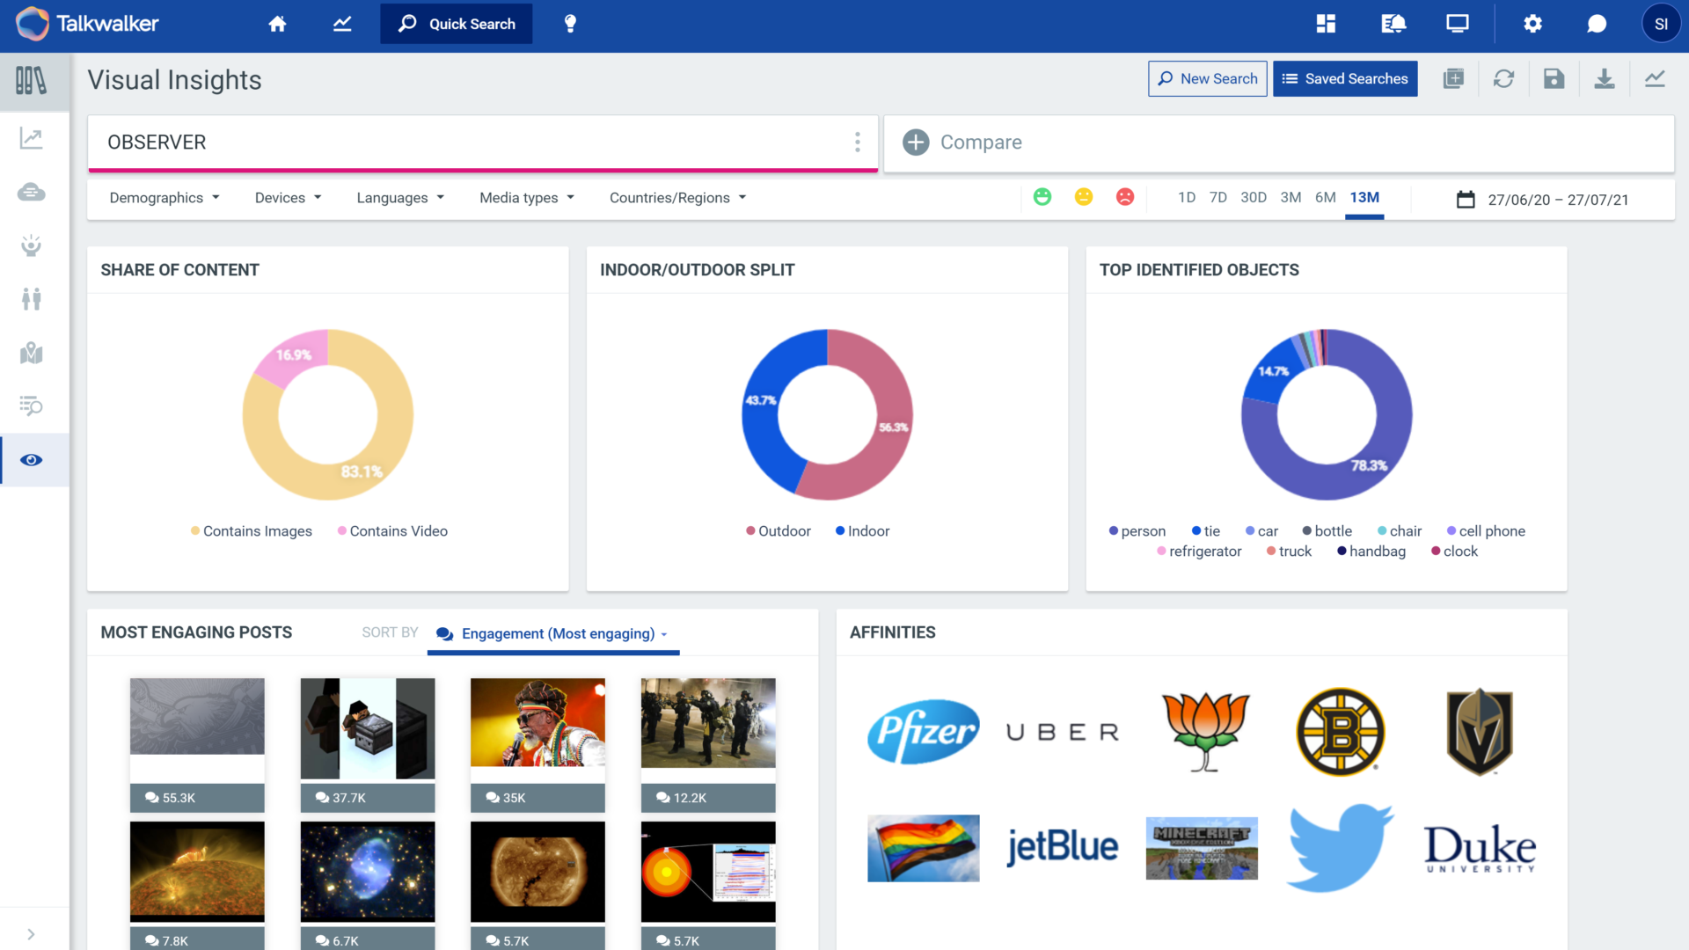
Task: Expand the Devices filter dropdown
Action: click(289, 198)
